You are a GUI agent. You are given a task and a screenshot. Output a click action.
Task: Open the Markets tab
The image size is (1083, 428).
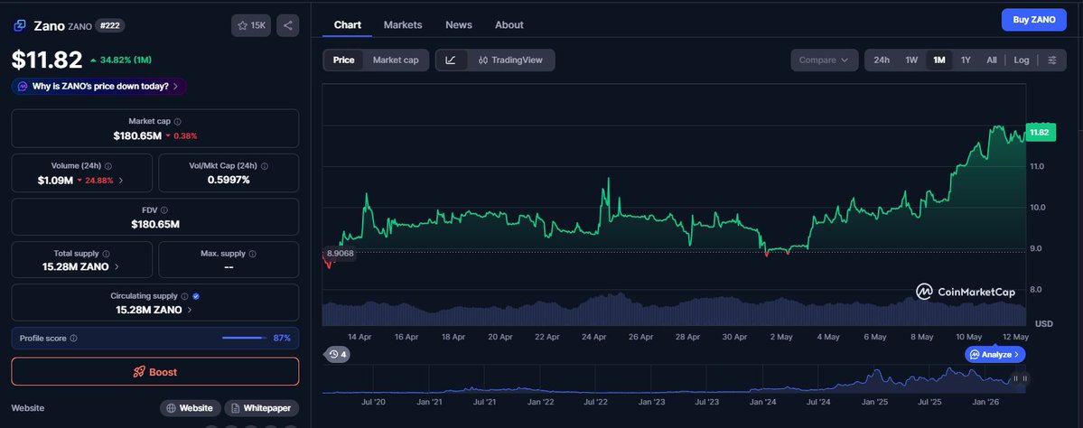pyautogui.click(x=403, y=25)
